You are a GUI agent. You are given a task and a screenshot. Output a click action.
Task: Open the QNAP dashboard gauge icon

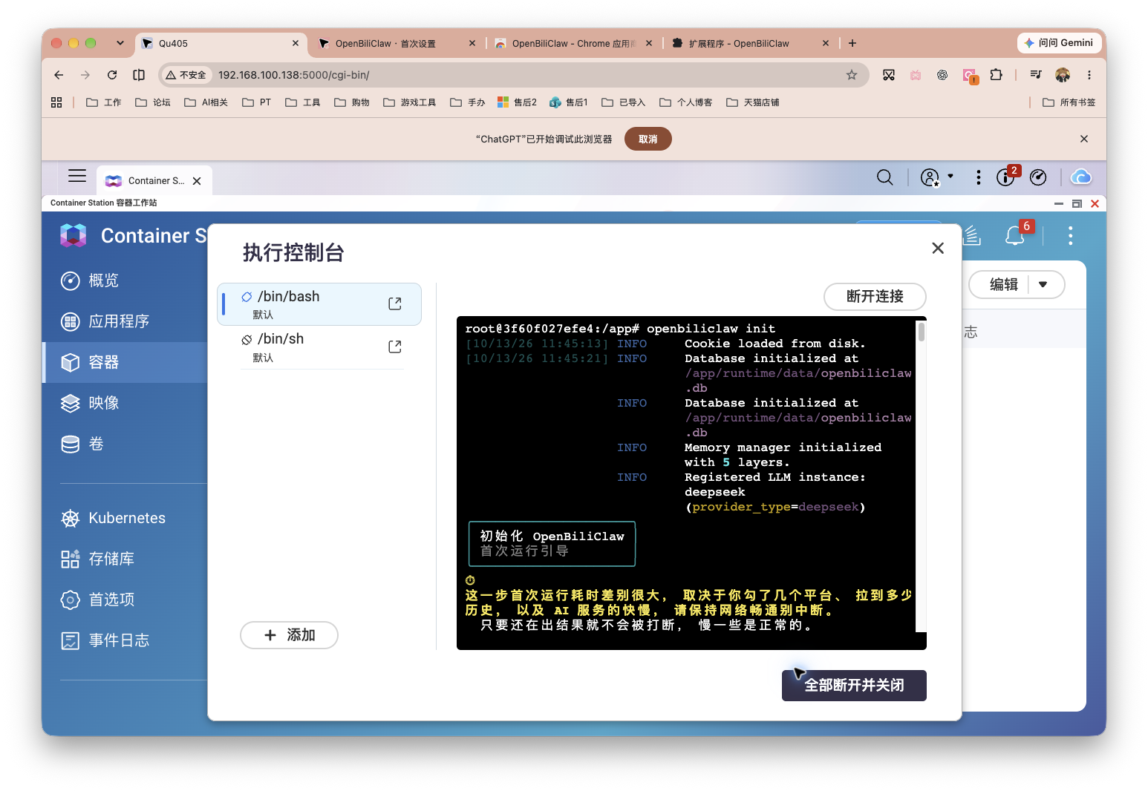pyautogui.click(x=1038, y=177)
